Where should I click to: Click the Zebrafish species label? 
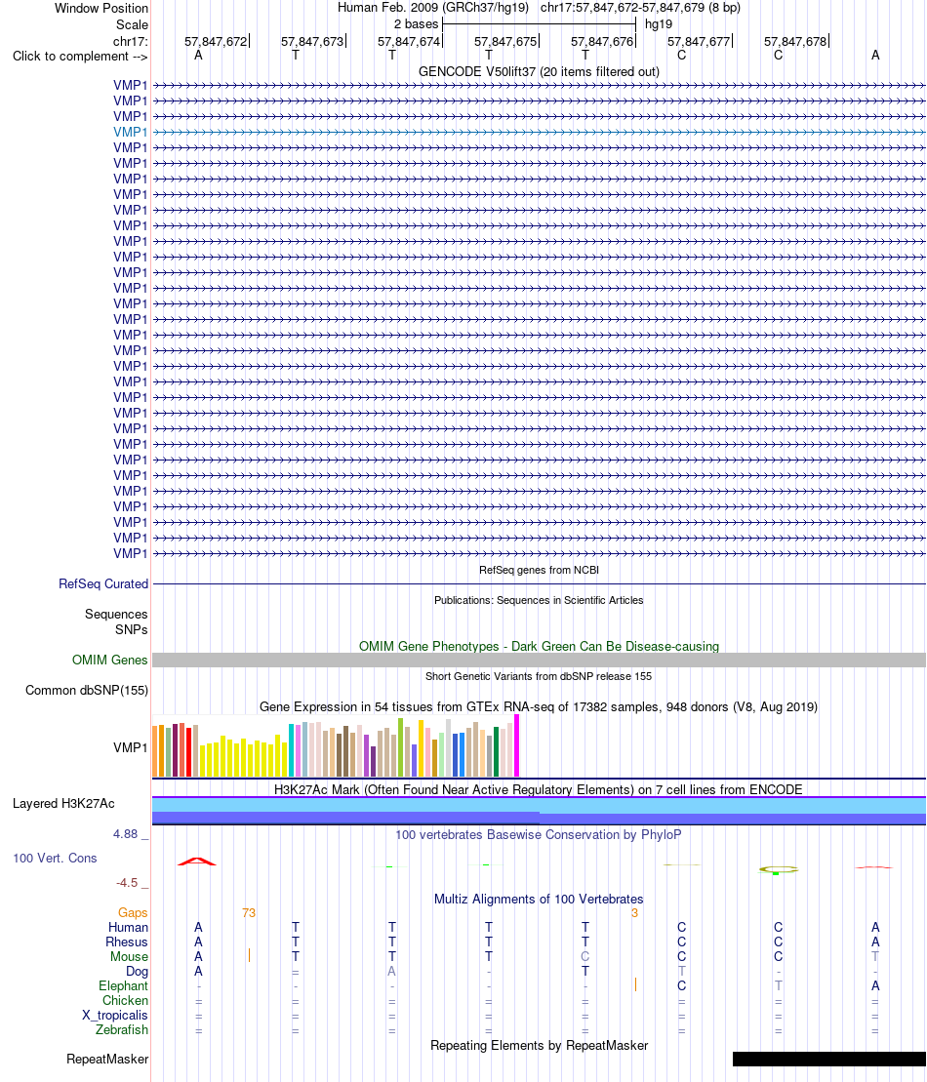[121, 1029]
